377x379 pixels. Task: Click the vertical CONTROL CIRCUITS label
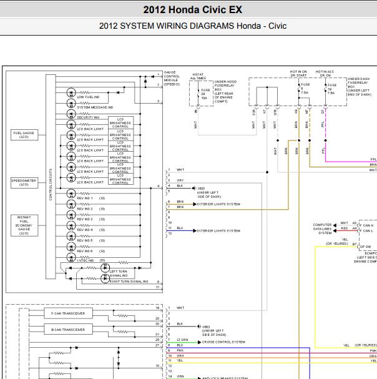tap(51, 184)
